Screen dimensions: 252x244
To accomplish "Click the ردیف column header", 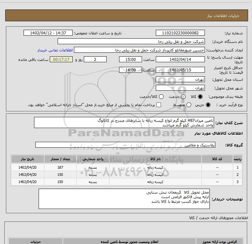I will [x=238, y=159].
